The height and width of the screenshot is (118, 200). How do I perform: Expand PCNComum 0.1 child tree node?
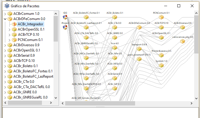(x=9, y=40)
